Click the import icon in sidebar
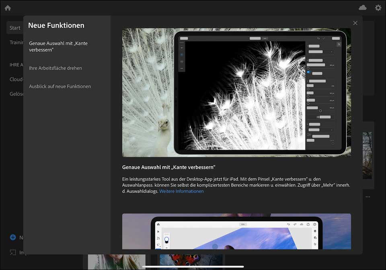386x270 pixels. click(x=13, y=253)
